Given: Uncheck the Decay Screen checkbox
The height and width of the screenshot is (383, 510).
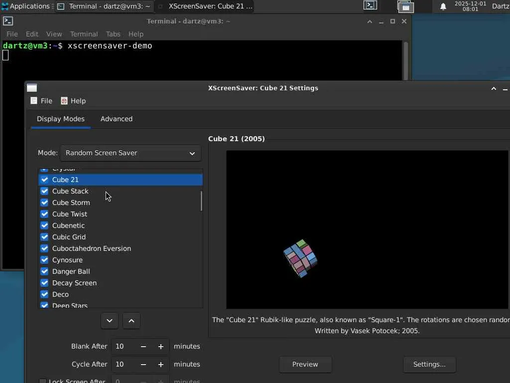Looking at the screenshot, I should click(44, 283).
